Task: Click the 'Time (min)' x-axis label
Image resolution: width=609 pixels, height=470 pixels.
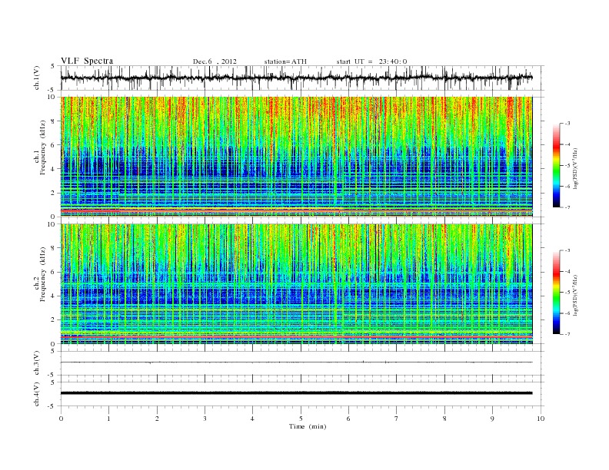Action: [308, 426]
